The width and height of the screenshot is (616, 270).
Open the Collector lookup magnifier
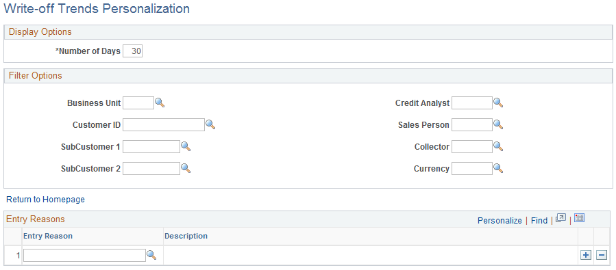point(498,146)
